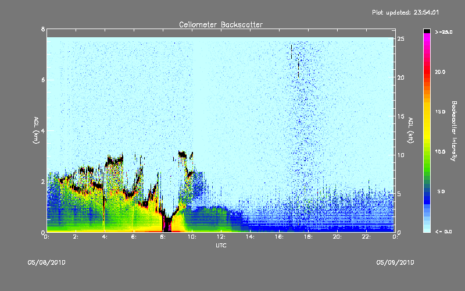Click the '15' kft tick on right axis
This screenshot has width=465, height=291.
click(x=400, y=116)
